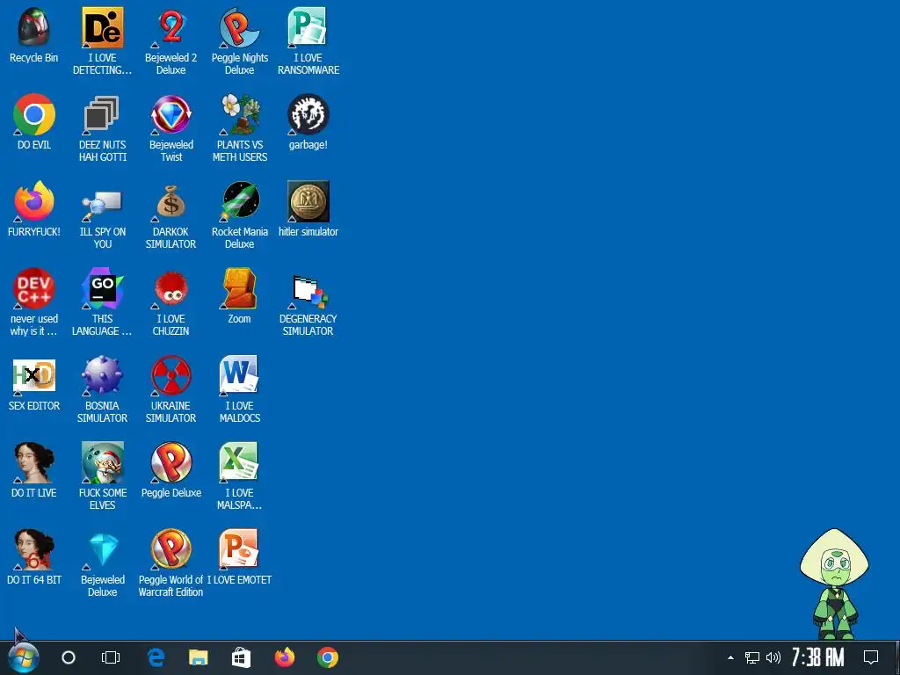Screen dimensions: 900x675
Task: Open the volume speaker tray icon
Action: [x=773, y=657]
